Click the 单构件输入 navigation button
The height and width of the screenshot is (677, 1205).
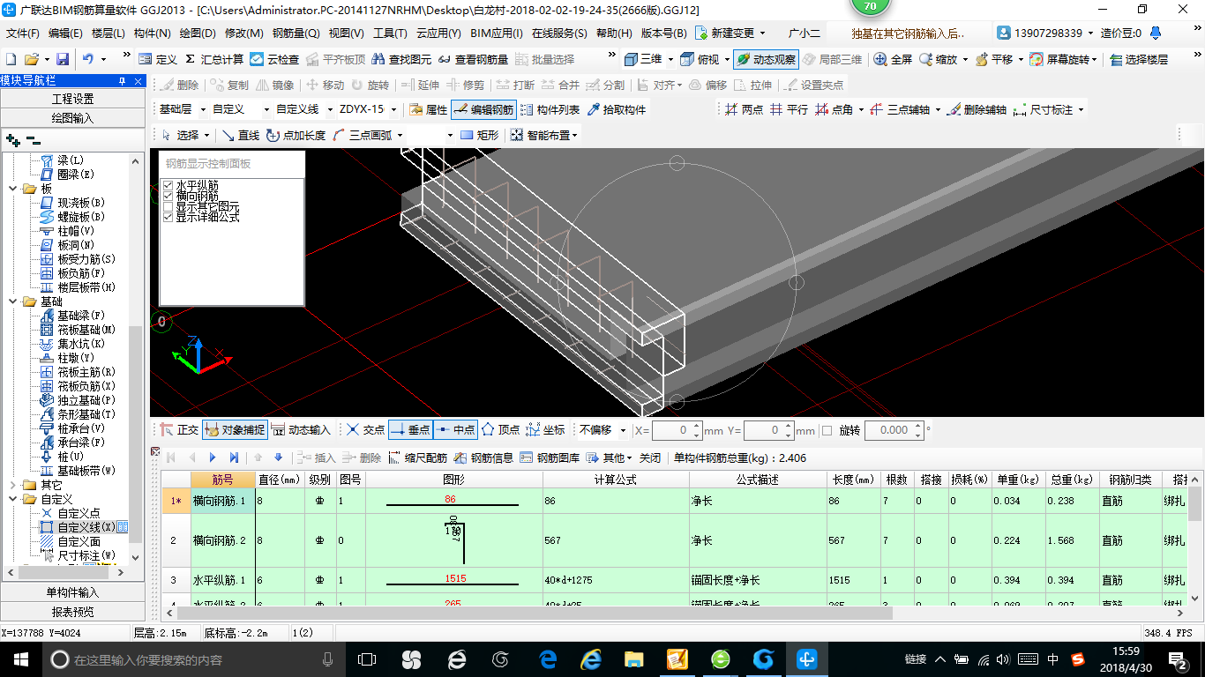pyautogui.click(x=72, y=592)
